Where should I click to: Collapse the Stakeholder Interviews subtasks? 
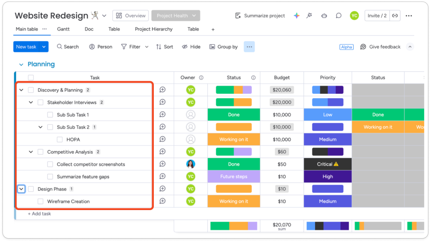click(x=31, y=103)
